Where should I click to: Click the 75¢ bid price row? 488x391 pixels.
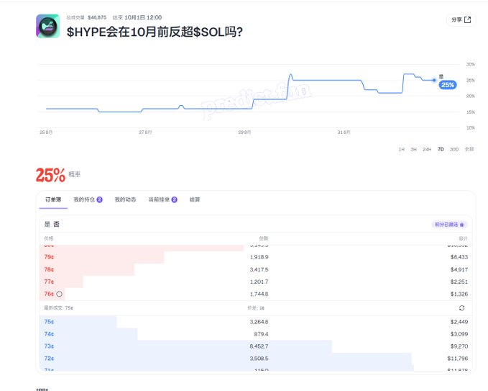[x=256, y=321]
